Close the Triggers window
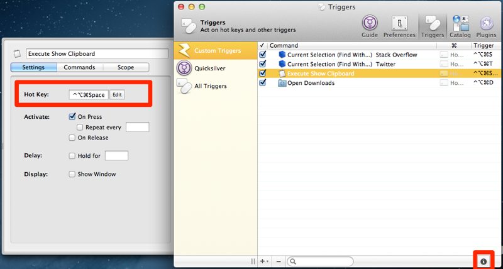Screen dimensions: 503x269 [x=181, y=7]
